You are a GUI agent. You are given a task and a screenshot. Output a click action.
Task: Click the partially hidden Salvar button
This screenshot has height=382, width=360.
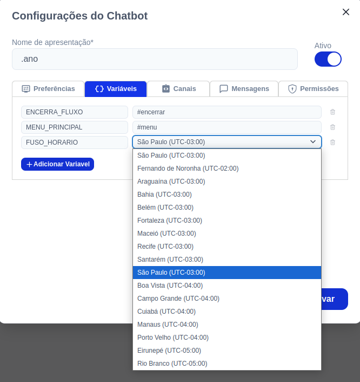pos(335,299)
